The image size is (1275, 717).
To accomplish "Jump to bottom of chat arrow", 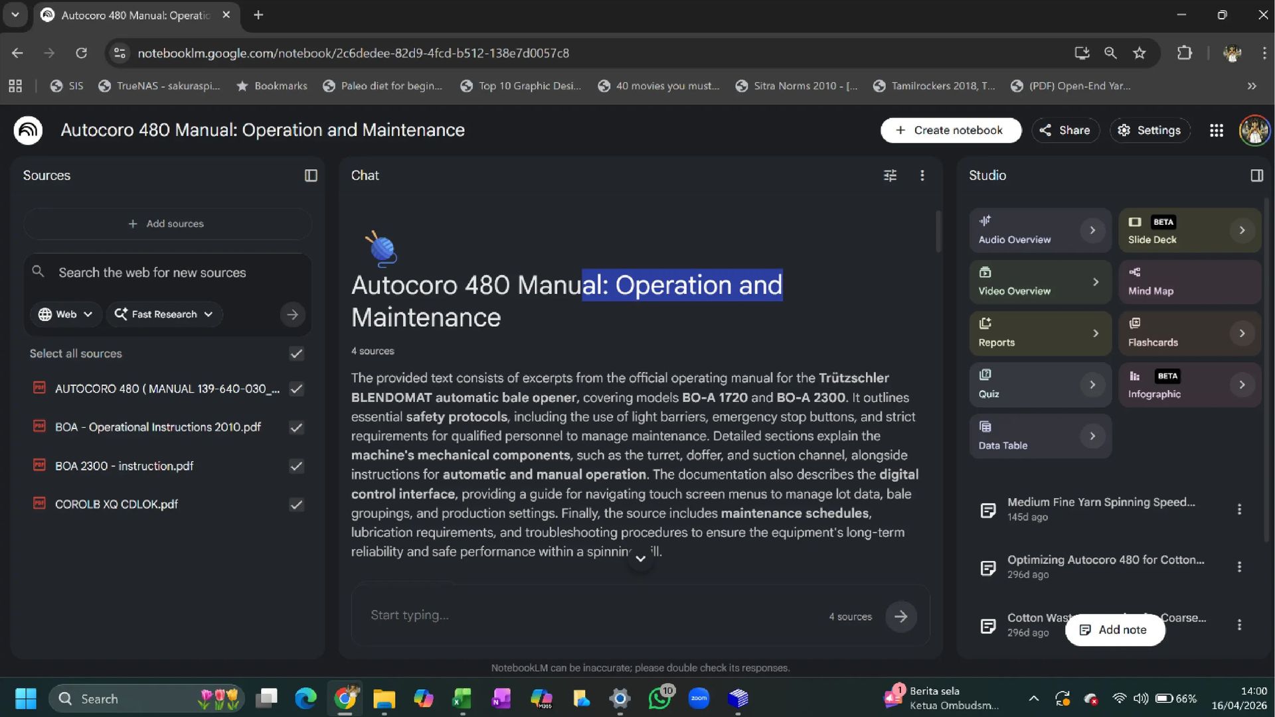I will (640, 558).
